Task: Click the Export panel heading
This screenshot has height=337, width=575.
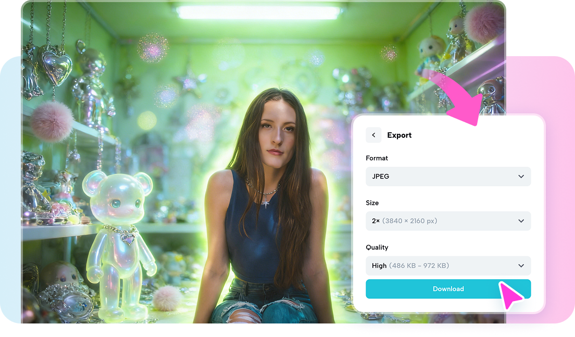Action: point(399,135)
